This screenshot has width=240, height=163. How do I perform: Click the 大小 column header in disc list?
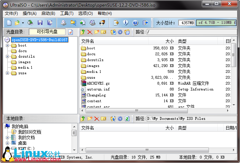(162, 41)
